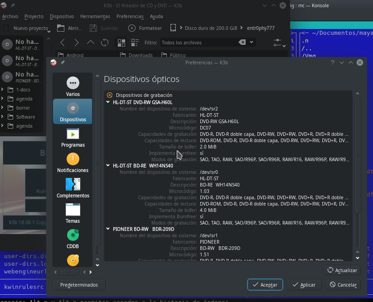This screenshot has width=373, height=302.
Task: Click Disco duro de 200.0 GiB breadcrumb
Action: tap(211, 28)
